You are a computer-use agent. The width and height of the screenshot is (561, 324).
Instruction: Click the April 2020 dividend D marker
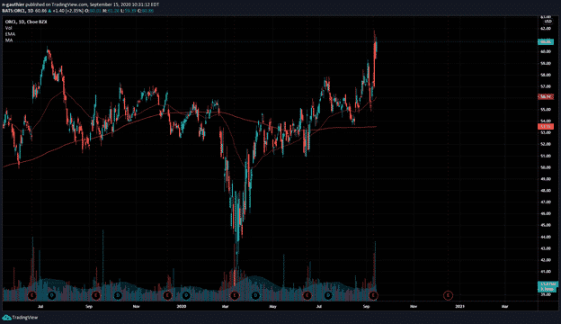point(255,295)
